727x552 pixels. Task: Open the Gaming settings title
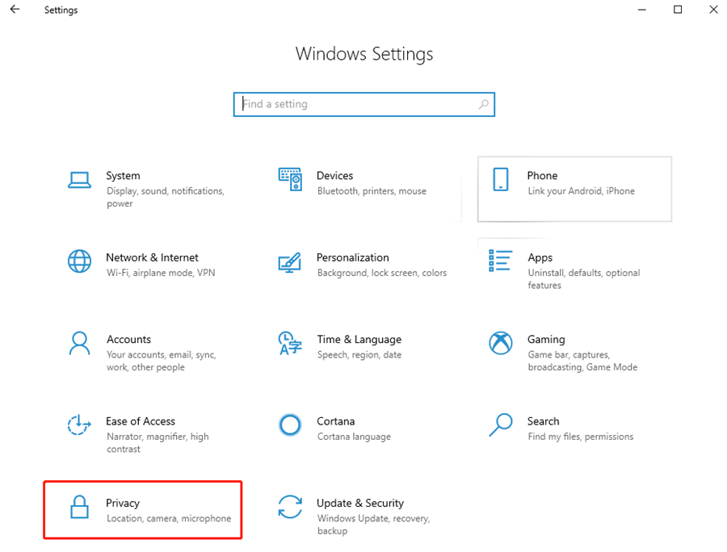546,340
